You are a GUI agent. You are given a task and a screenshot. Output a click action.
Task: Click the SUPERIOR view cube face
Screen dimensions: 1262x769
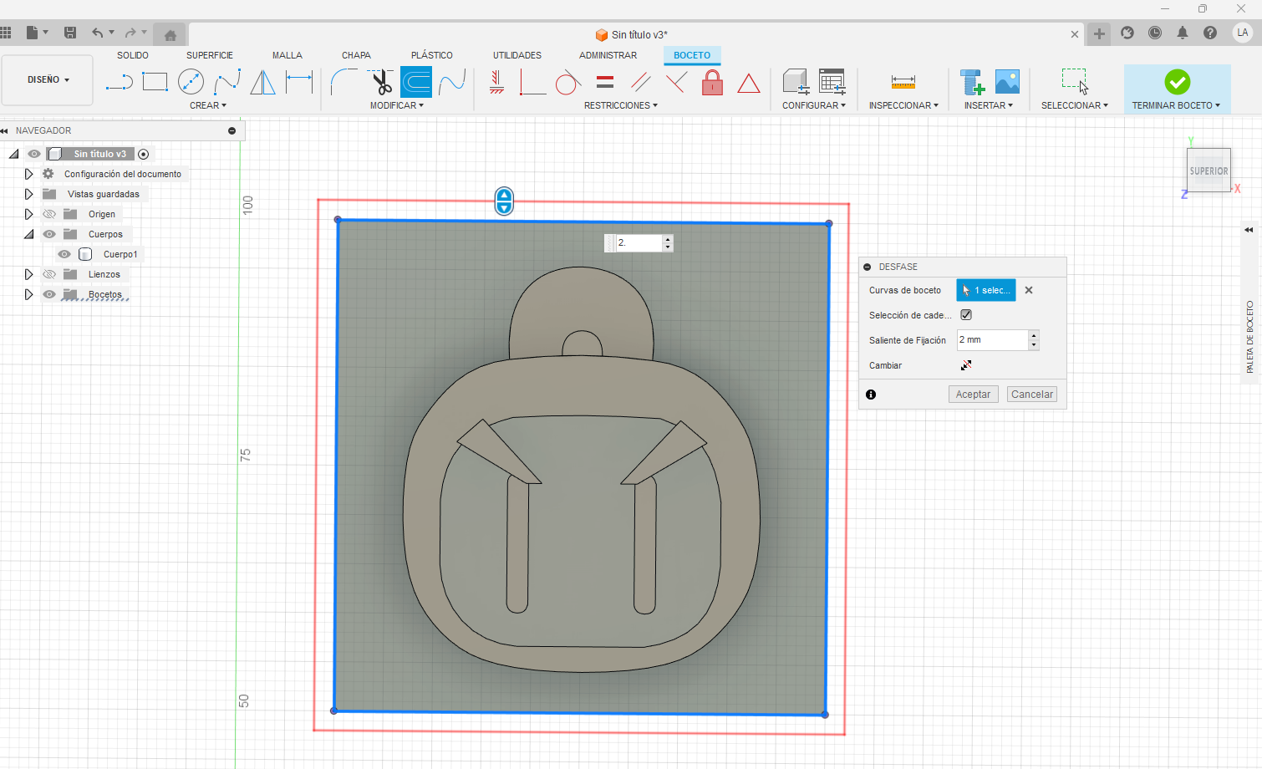(1209, 171)
